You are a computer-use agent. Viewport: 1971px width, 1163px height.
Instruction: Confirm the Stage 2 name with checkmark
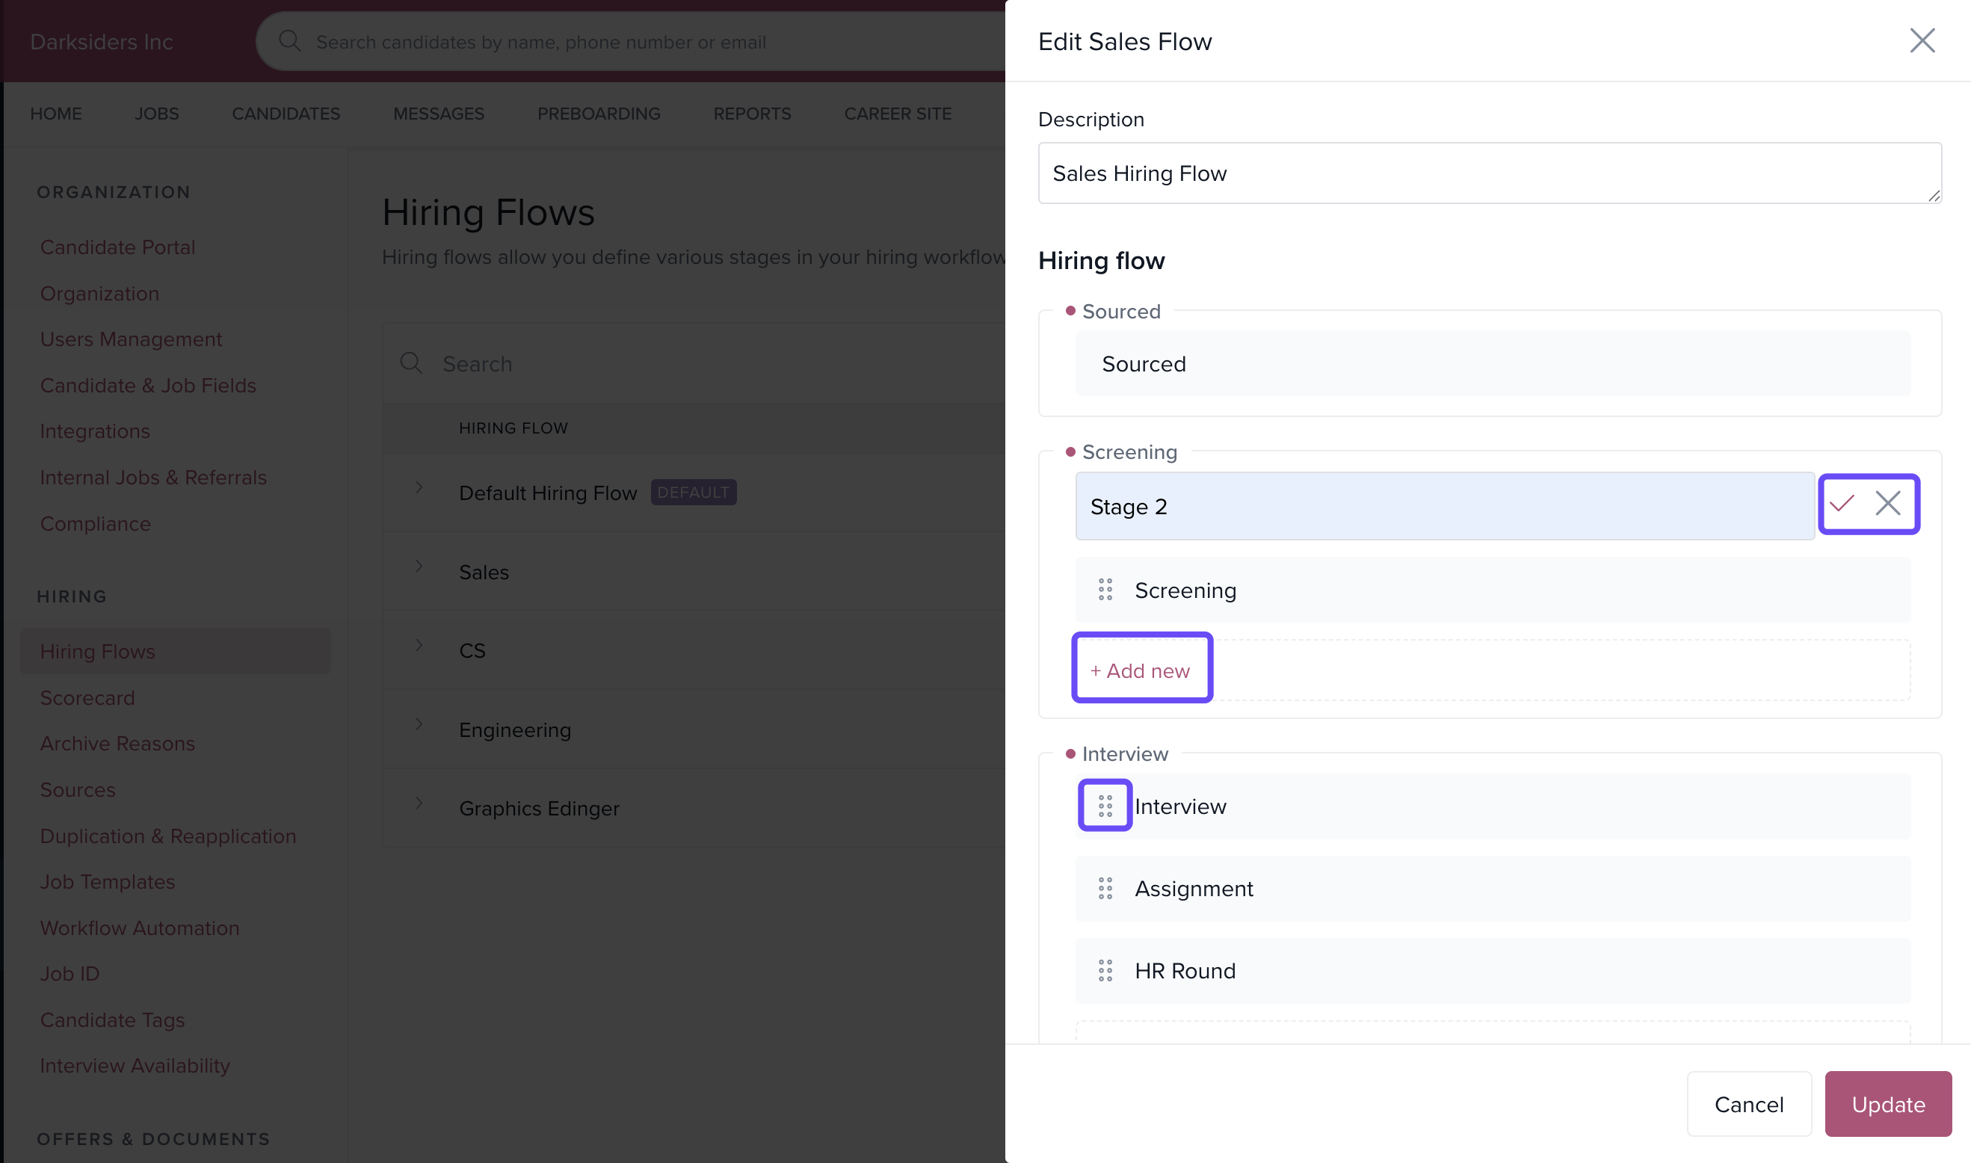pyautogui.click(x=1842, y=503)
